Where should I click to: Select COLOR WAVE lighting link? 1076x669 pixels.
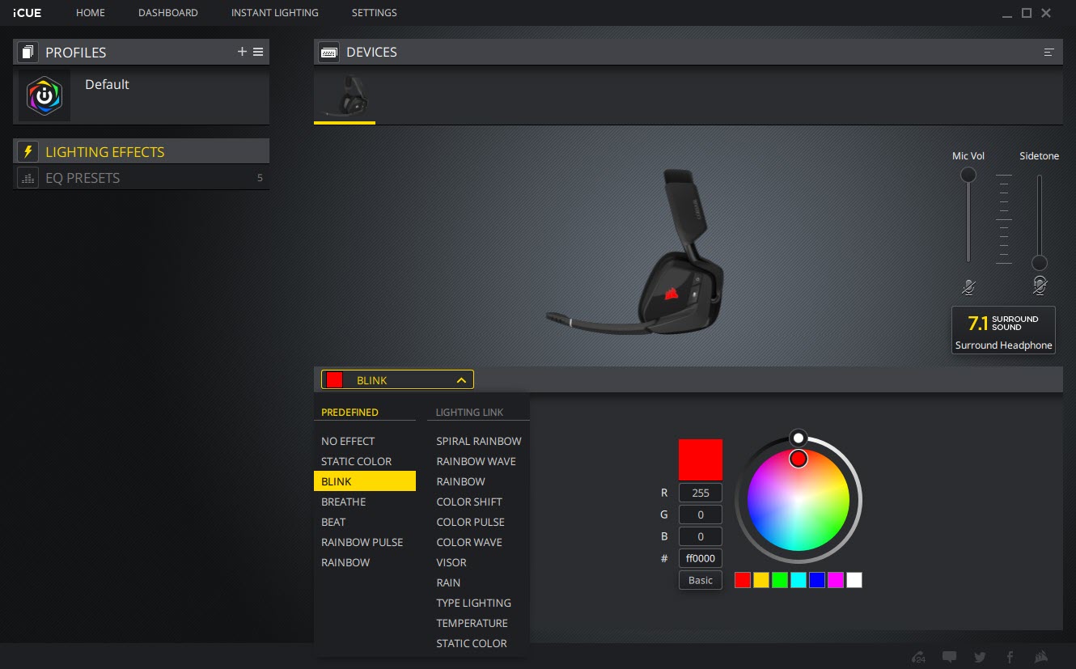(x=469, y=542)
